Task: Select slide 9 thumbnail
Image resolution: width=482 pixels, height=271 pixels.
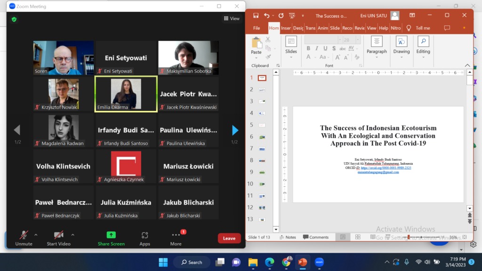Action: pyautogui.click(x=262, y=172)
